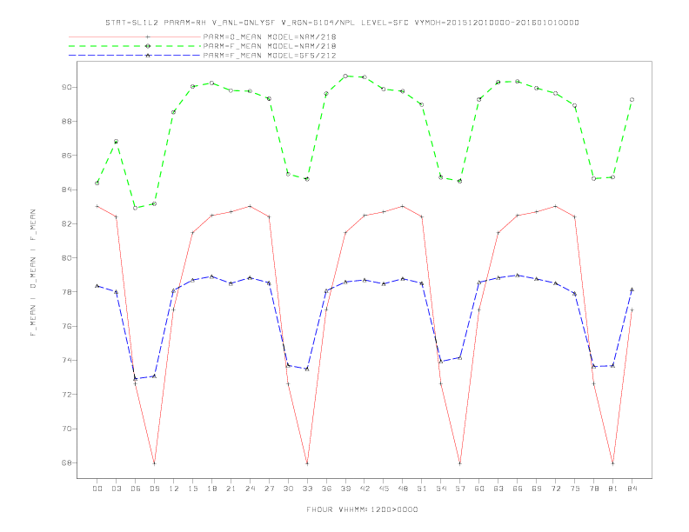Click x-axis tick label 51
Screen dimensions: 689x532
422,489
